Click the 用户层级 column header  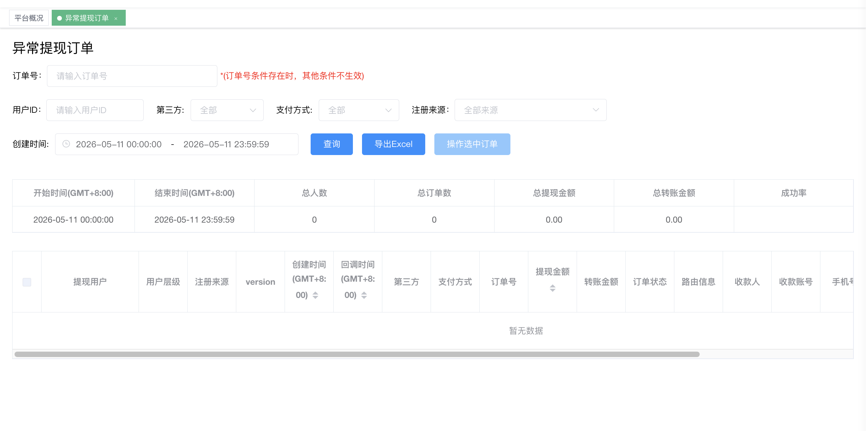(163, 282)
